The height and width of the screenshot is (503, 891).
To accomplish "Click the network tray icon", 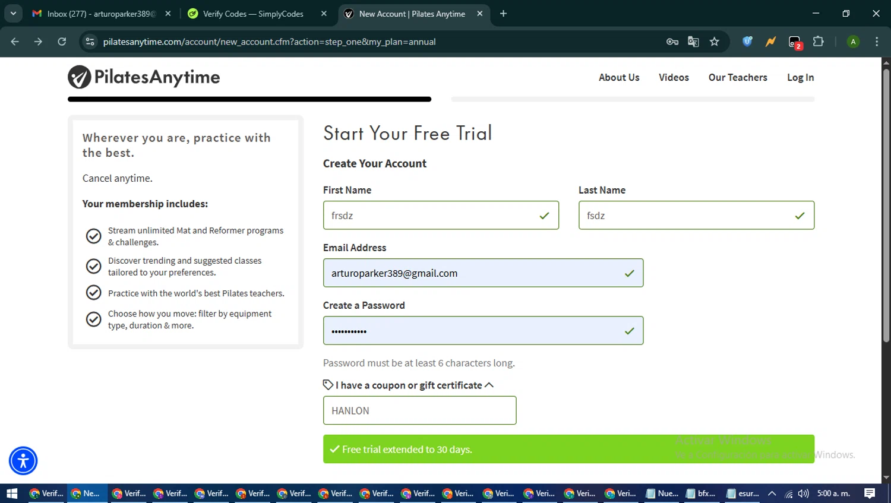I will pos(788,493).
